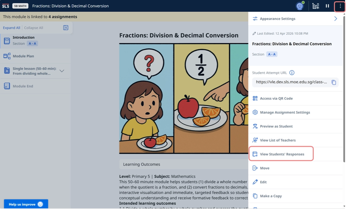
Task: Show info about Student Attempt URL
Action: pos(292,73)
